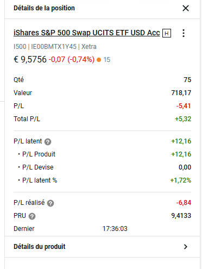This screenshot has width=202, height=269.
Task: Open the PRU help icon
Action: tap(32, 216)
